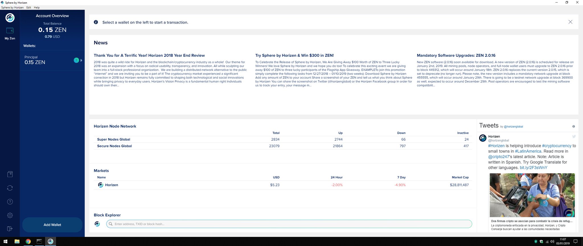
Task: Open the Mandatory Software Upgrades article
Action: [456, 56]
